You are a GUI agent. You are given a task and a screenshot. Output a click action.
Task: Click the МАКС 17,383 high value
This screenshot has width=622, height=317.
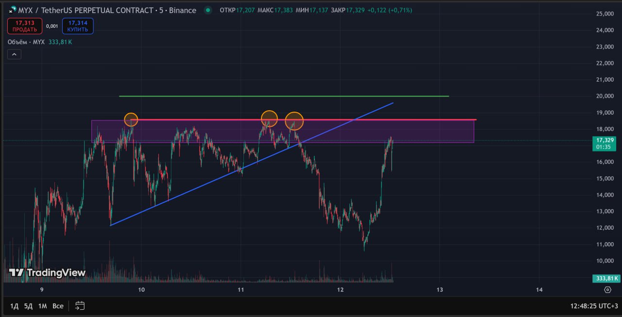(275, 10)
